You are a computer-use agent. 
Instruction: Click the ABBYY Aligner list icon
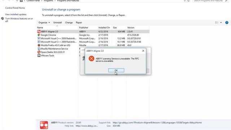pyautogui.click(x=39, y=31)
